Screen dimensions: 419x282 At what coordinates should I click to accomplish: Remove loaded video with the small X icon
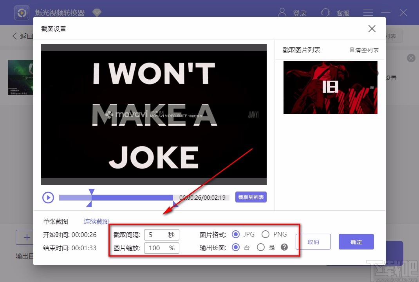411,58
